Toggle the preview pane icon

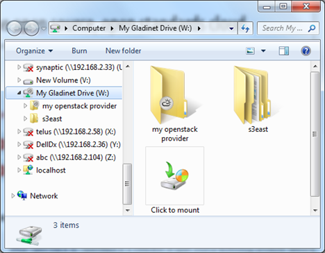pos(284,51)
